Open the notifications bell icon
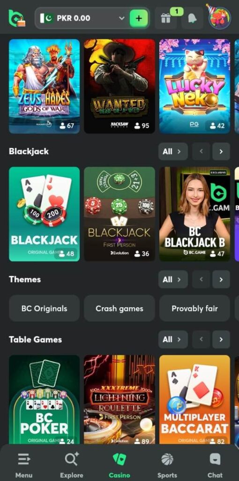 [x=192, y=18]
